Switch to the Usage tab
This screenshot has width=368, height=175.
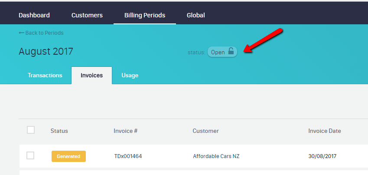[x=130, y=75]
